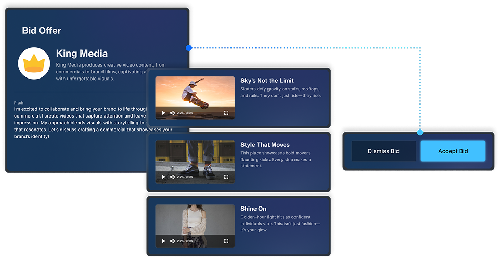Play the Sky's Not the Limit video
This screenshot has width=500, height=259.
163,113
